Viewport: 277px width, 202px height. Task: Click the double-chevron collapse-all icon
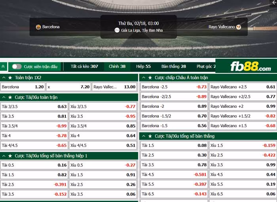[3, 67]
